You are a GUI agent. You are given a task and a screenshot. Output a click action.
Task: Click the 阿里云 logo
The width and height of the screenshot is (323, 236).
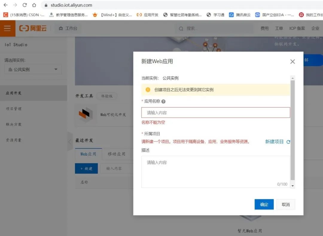(x=33, y=28)
